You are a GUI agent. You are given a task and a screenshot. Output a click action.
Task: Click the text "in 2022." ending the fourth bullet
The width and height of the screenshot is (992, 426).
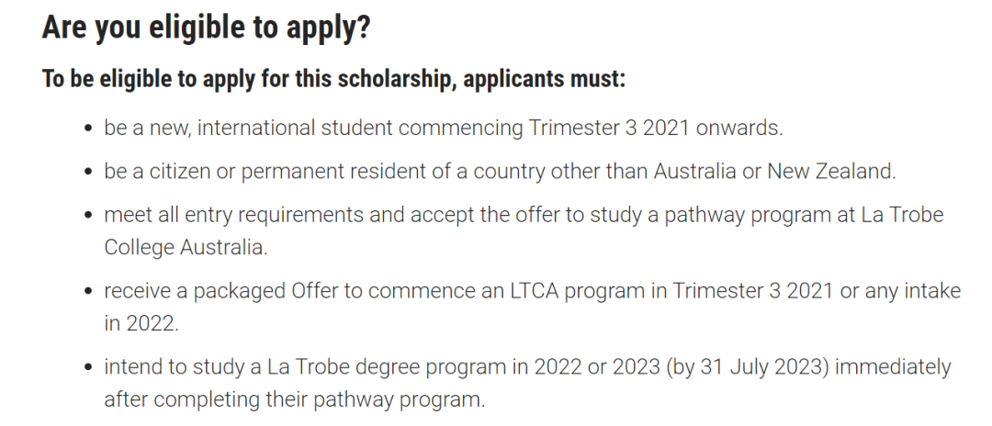[141, 323]
